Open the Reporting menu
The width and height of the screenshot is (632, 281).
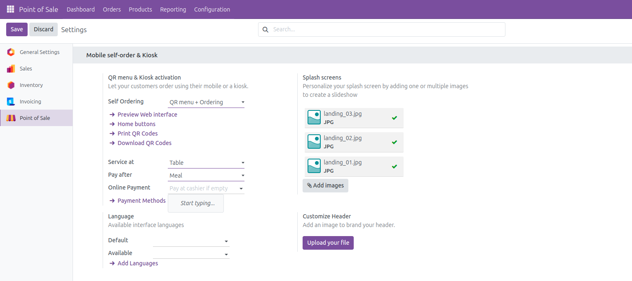point(173,9)
